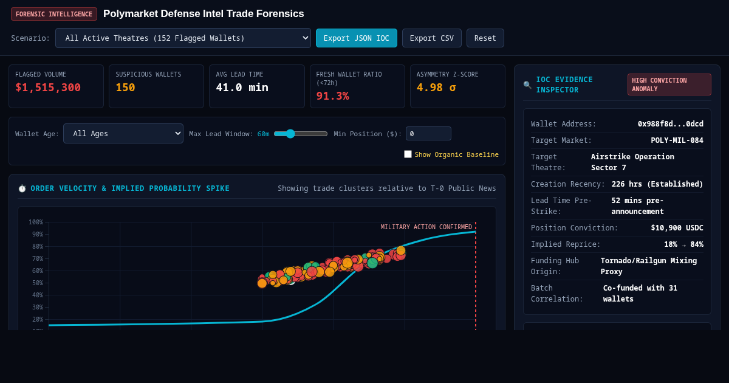Focus the Min Position input field
This screenshot has height=383, width=729.
(428, 134)
